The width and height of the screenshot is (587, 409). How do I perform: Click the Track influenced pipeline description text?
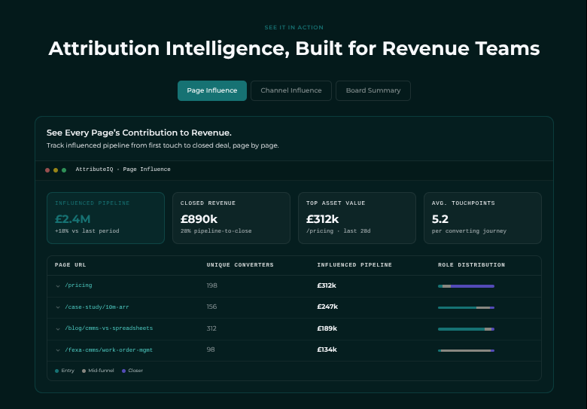click(x=163, y=145)
